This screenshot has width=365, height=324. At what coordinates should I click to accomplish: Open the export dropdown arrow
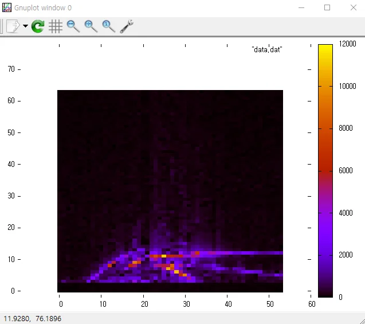[x=25, y=26]
